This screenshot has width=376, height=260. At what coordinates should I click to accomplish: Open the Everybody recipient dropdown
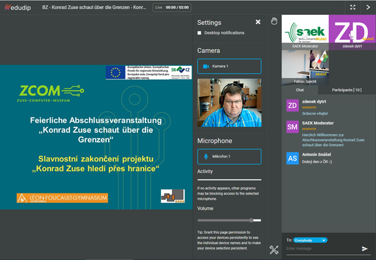coord(310,240)
